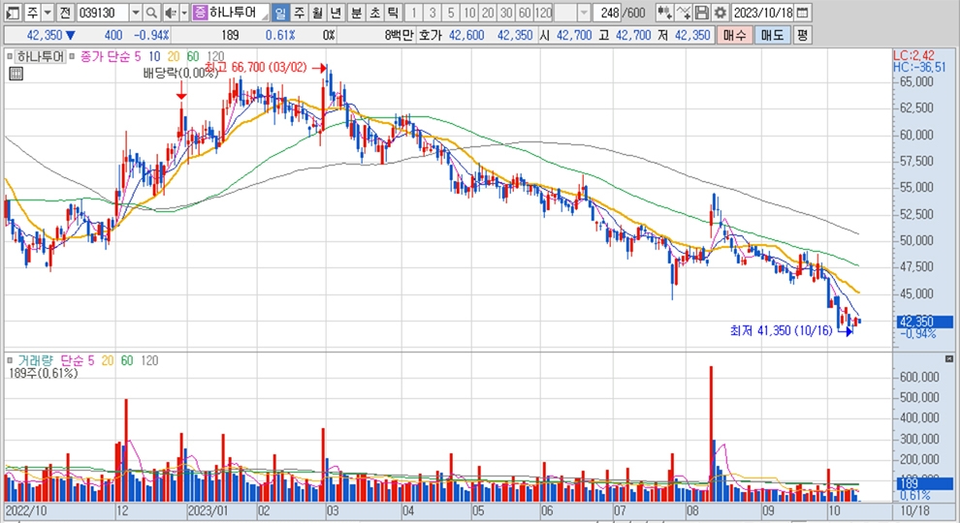960x523 pixels.
Task: Switch to weekly 주 chart period
Action: click(299, 13)
